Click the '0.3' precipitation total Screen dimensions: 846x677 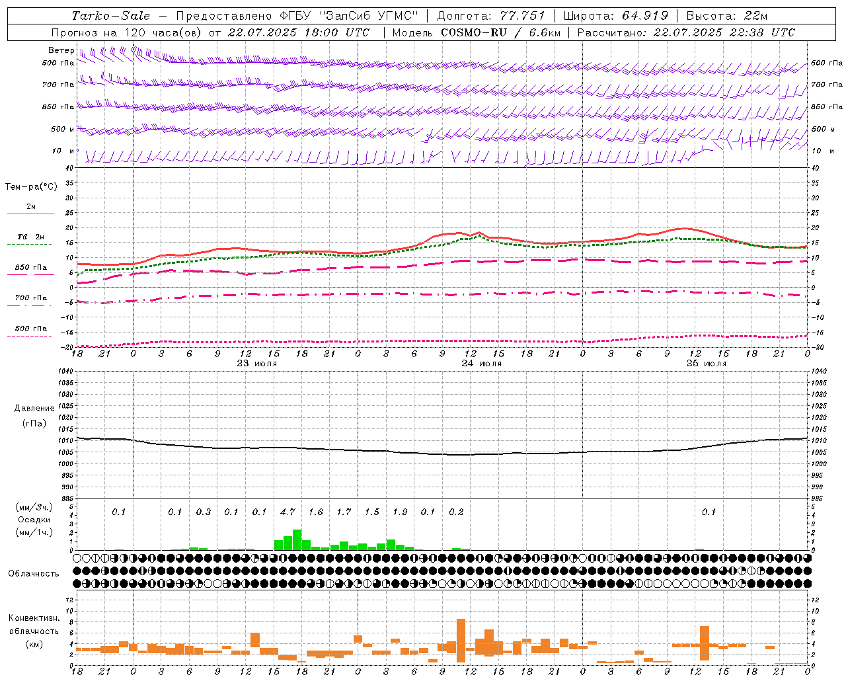click(204, 512)
